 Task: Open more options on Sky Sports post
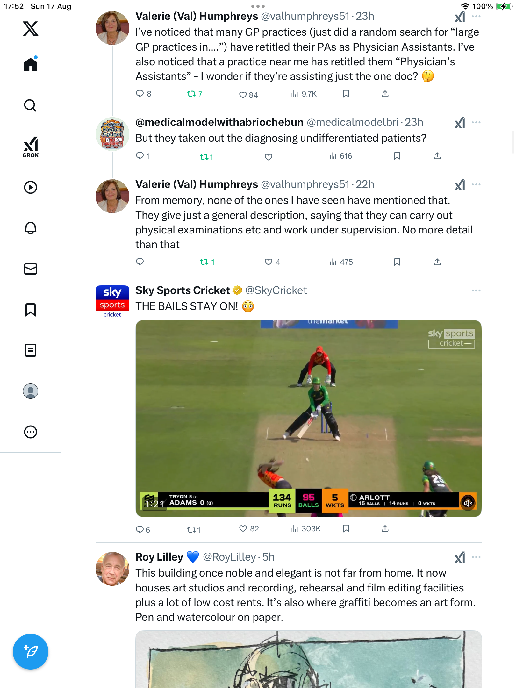click(476, 290)
